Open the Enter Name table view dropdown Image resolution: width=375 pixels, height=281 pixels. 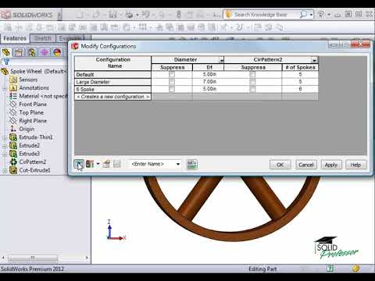178,164
